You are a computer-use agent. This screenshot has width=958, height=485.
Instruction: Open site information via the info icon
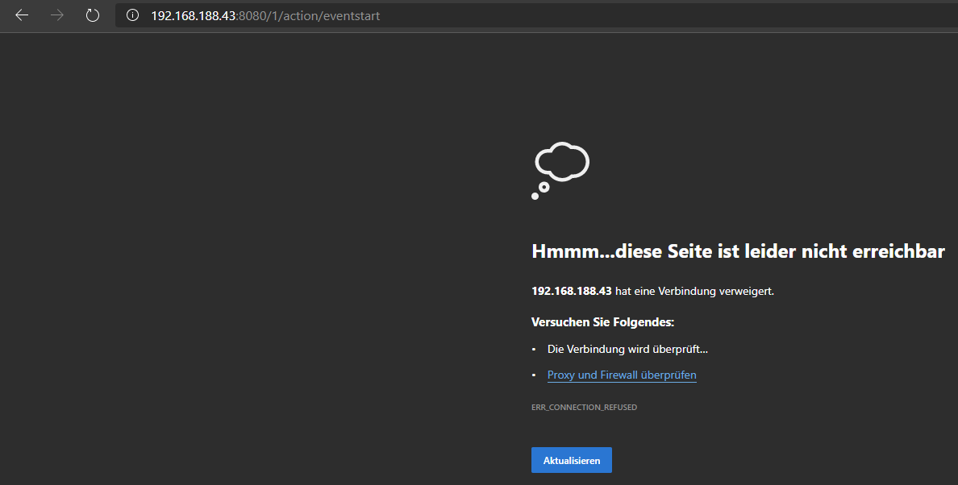(132, 15)
